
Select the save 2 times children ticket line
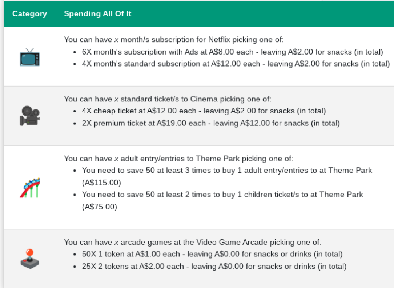pyautogui.click(x=223, y=194)
